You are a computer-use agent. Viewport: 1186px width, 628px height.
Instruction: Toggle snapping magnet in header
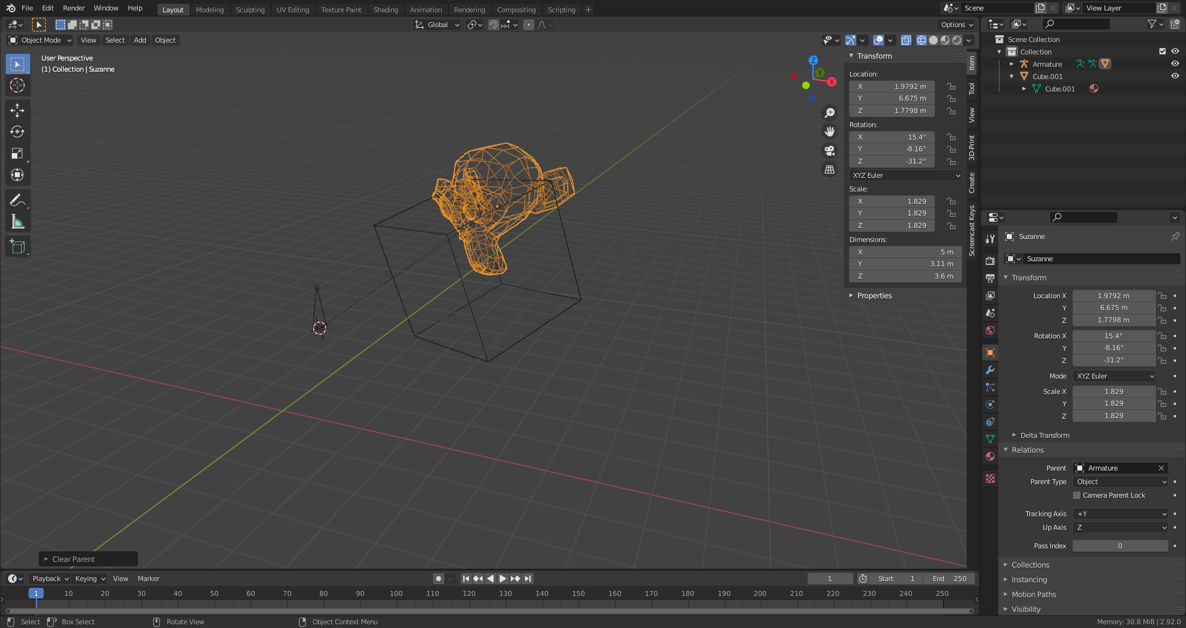[493, 25]
